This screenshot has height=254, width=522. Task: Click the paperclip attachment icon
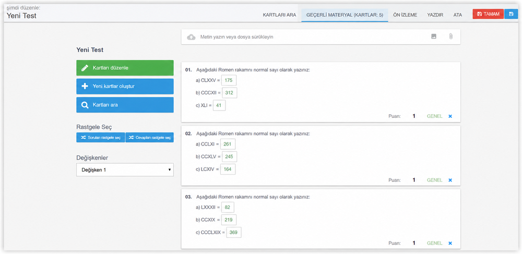[x=451, y=37]
